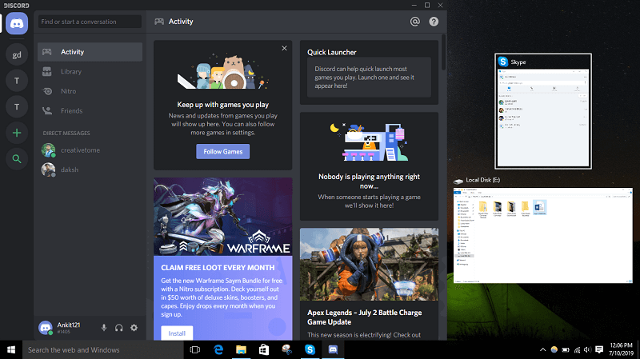This screenshot has height=359, width=640.
Task: Open the gd server
Action: click(x=17, y=54)
